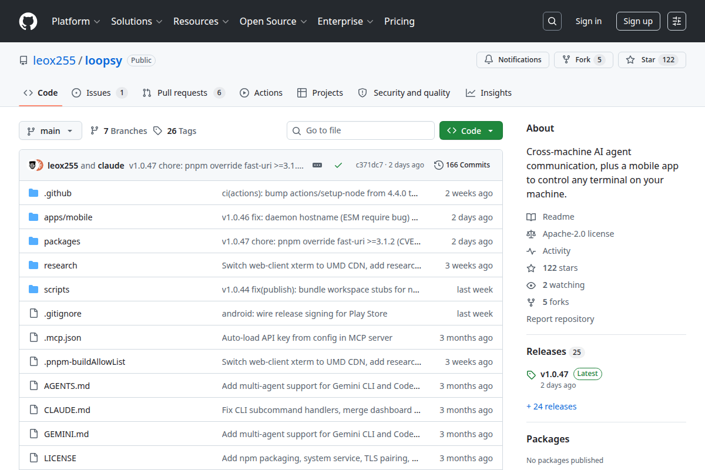Click the v1.0.47 release tag icon

click(x=531, y=374)
